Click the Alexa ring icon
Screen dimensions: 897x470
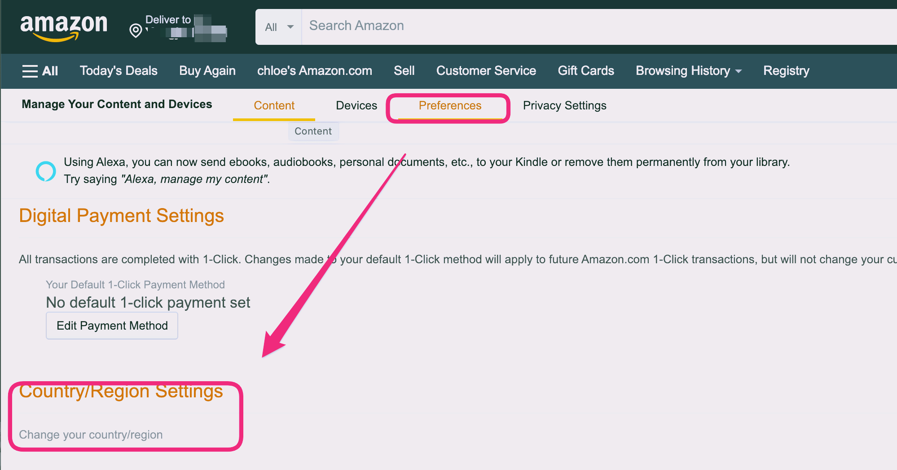tap(46, 171)
